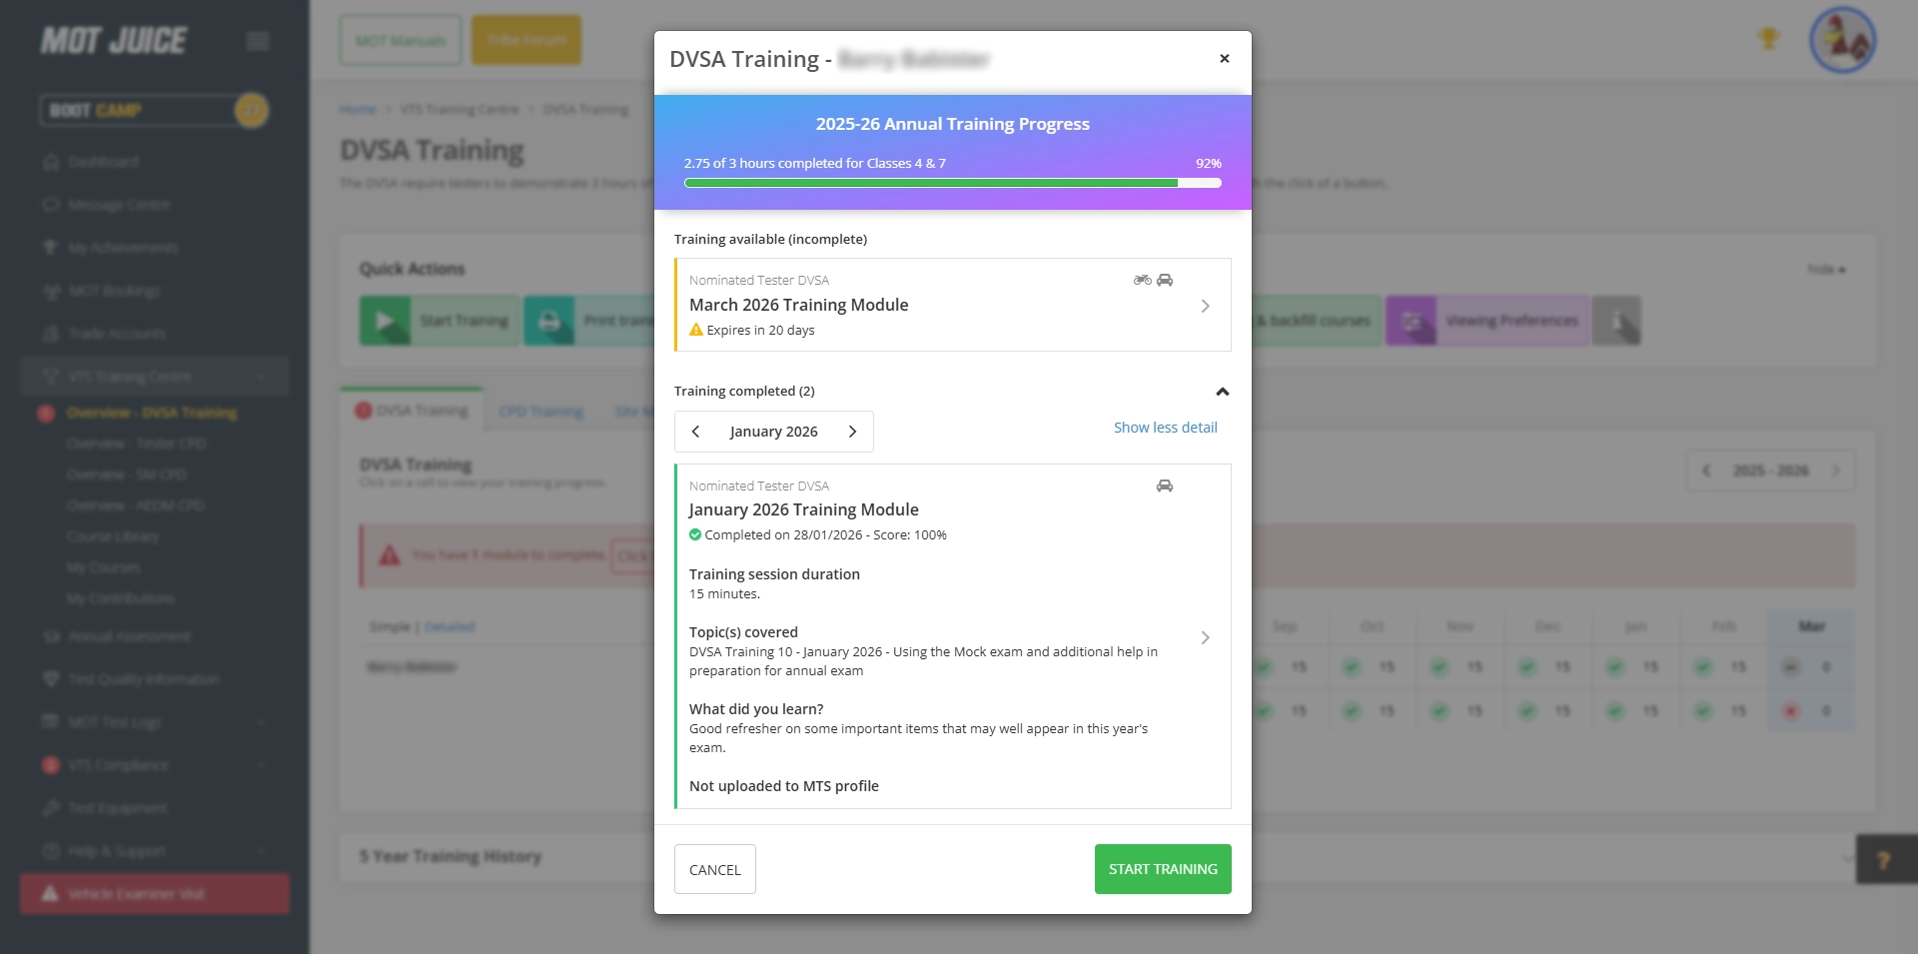Click the My Achievements trophy icon
The height and width of the screenshot is (954, 1918).
pos(52,248)
